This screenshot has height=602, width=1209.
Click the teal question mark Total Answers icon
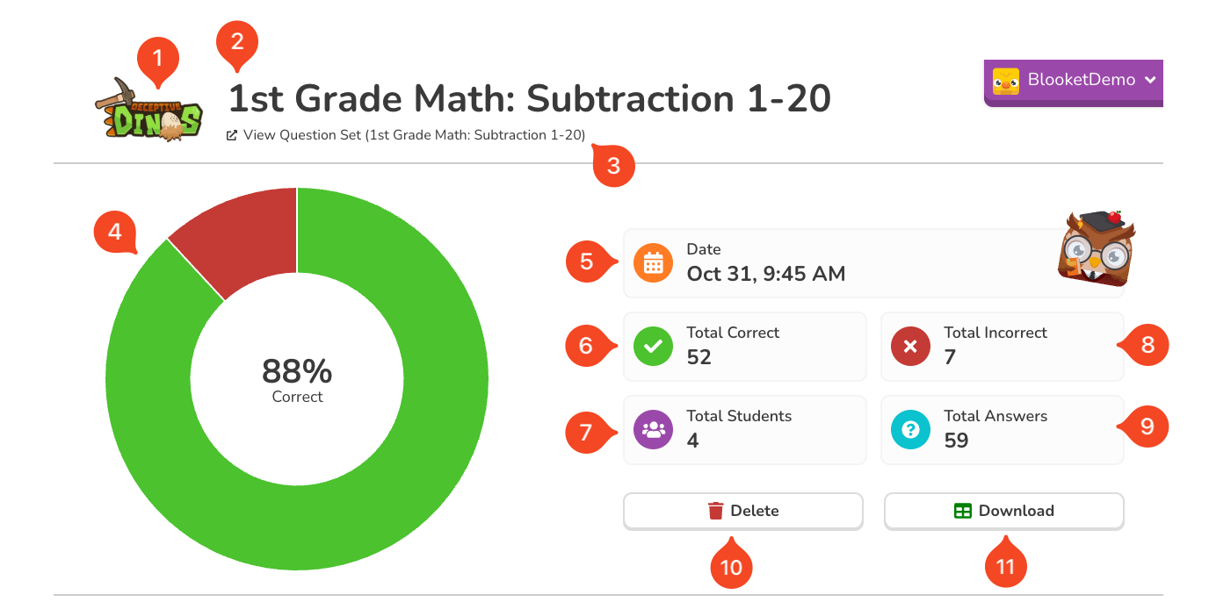coord(910,430)
